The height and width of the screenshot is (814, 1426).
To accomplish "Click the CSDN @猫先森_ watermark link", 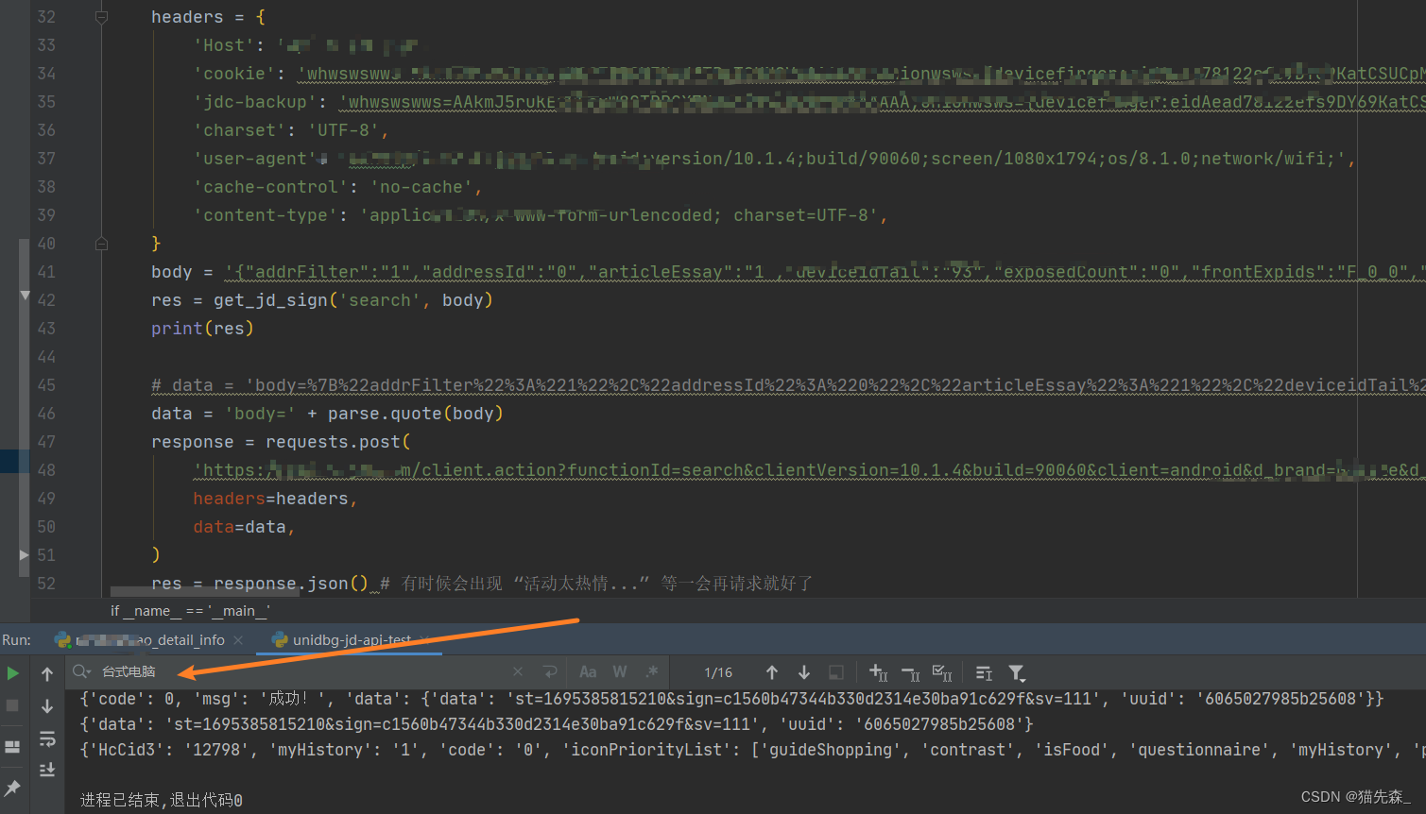I will [1353, 796].
